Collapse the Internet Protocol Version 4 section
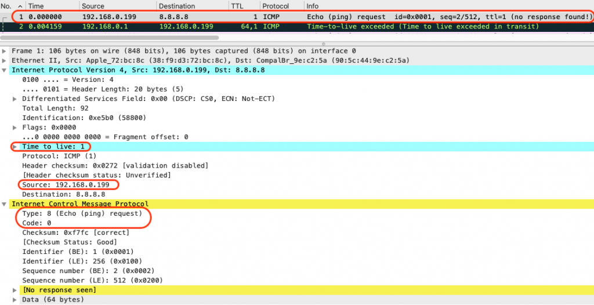The width and height of the screenshot is (594, 305). click(5, 70)
